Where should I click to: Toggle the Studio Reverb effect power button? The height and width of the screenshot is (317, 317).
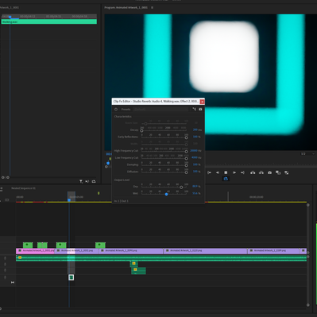pos(116,110)
